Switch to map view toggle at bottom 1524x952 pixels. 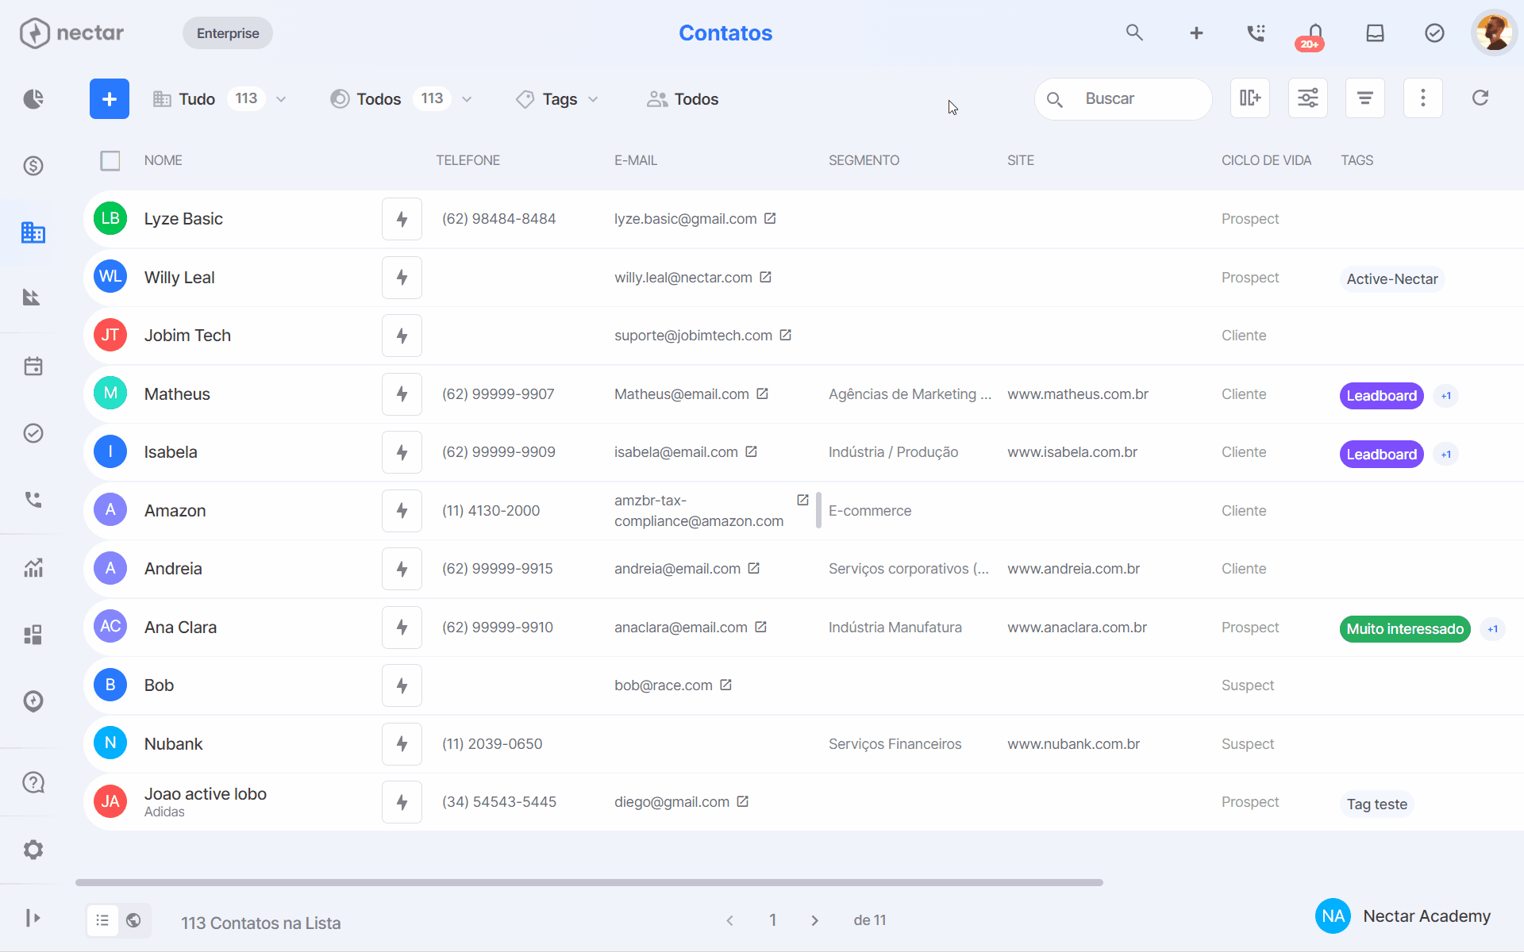[133, 920]
